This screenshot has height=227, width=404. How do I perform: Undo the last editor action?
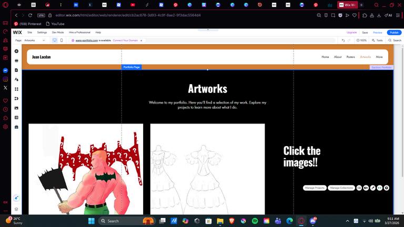tap(343, 40)
